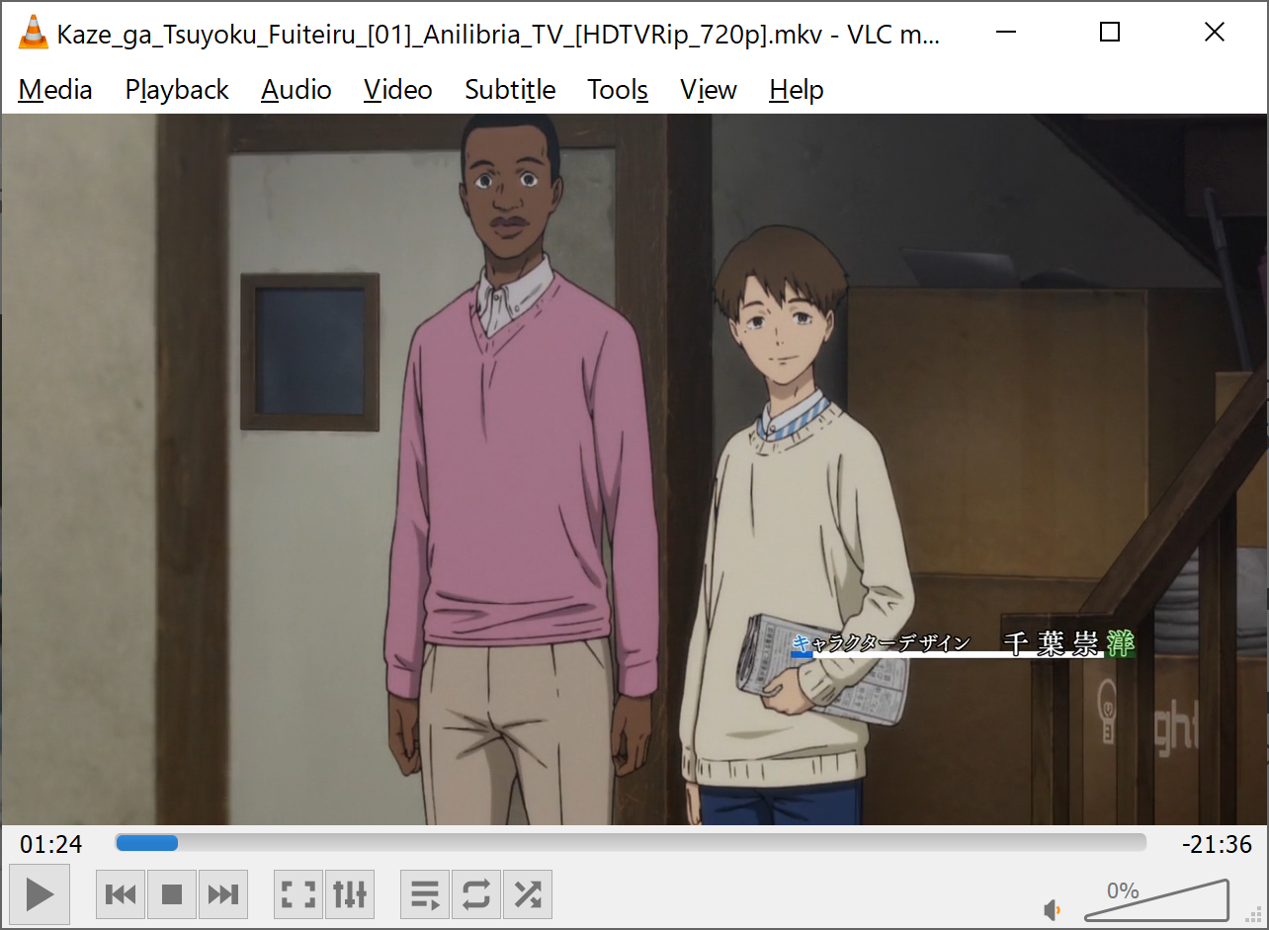Toggle the remaining time -21:36 display
The height and width of the screenshot is (930, 1269).
pos(1217,845)
